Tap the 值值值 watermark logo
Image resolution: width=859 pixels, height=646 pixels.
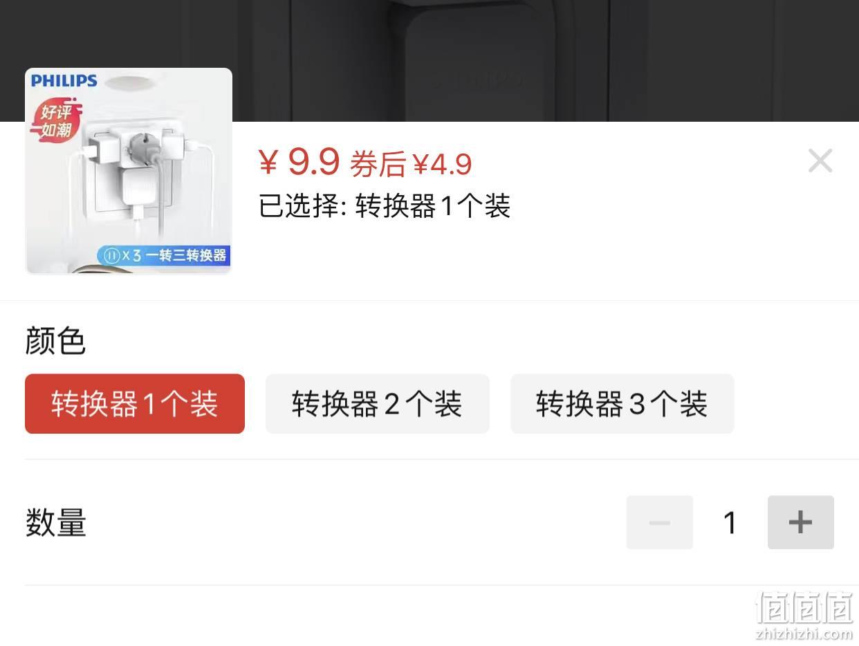804,608
